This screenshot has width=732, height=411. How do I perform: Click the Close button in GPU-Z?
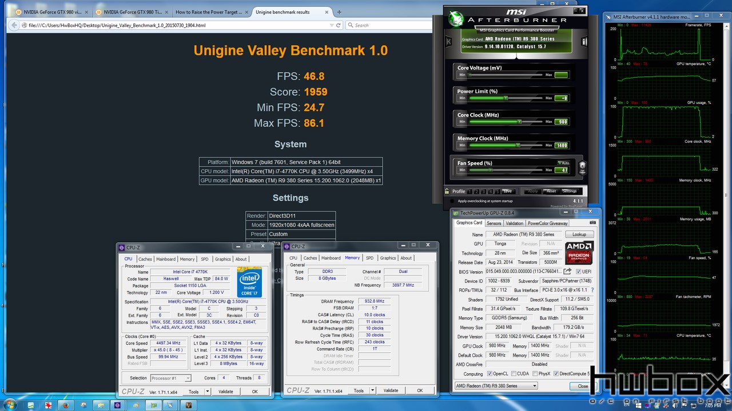coord(583,386)
